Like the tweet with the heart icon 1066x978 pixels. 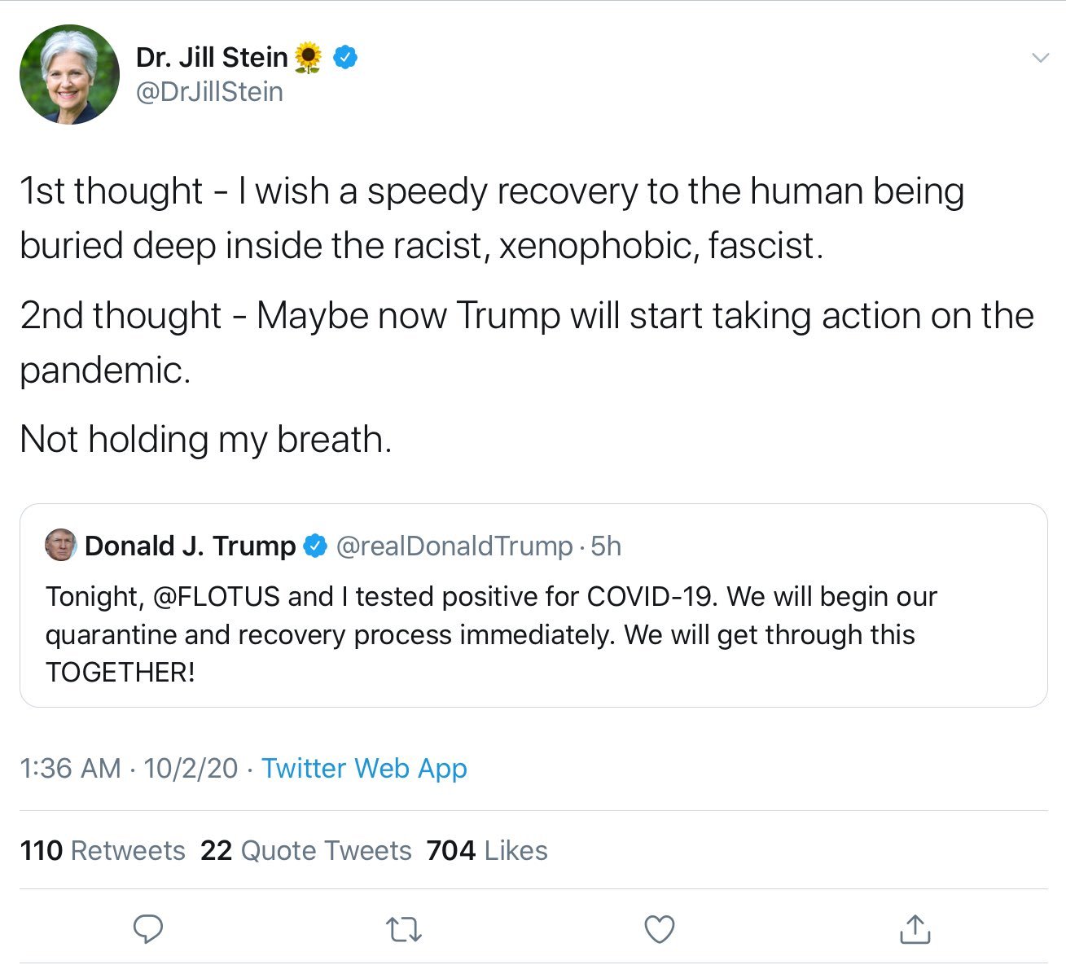(659, 929)
